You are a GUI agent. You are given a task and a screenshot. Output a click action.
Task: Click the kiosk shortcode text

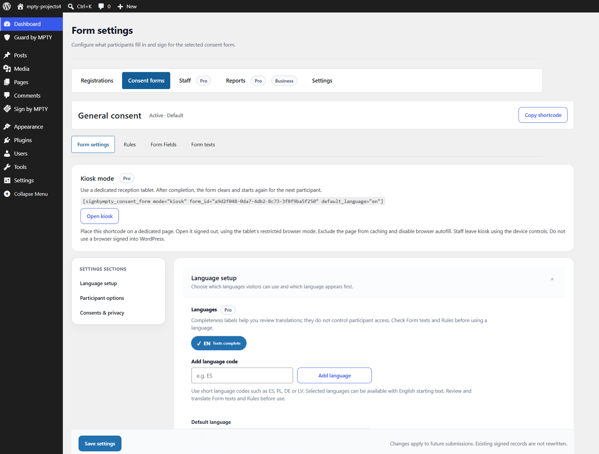[x=233, y=201]
